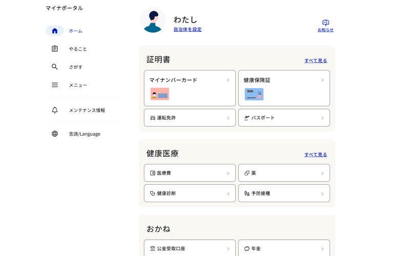The image size is (410, 256).
Task: Click the 医療費 receipt icon
Action: (153, 173)
